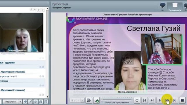Click the play button in control panel
This screenshot has width=187, height=105.
click(x=160, y=100)
